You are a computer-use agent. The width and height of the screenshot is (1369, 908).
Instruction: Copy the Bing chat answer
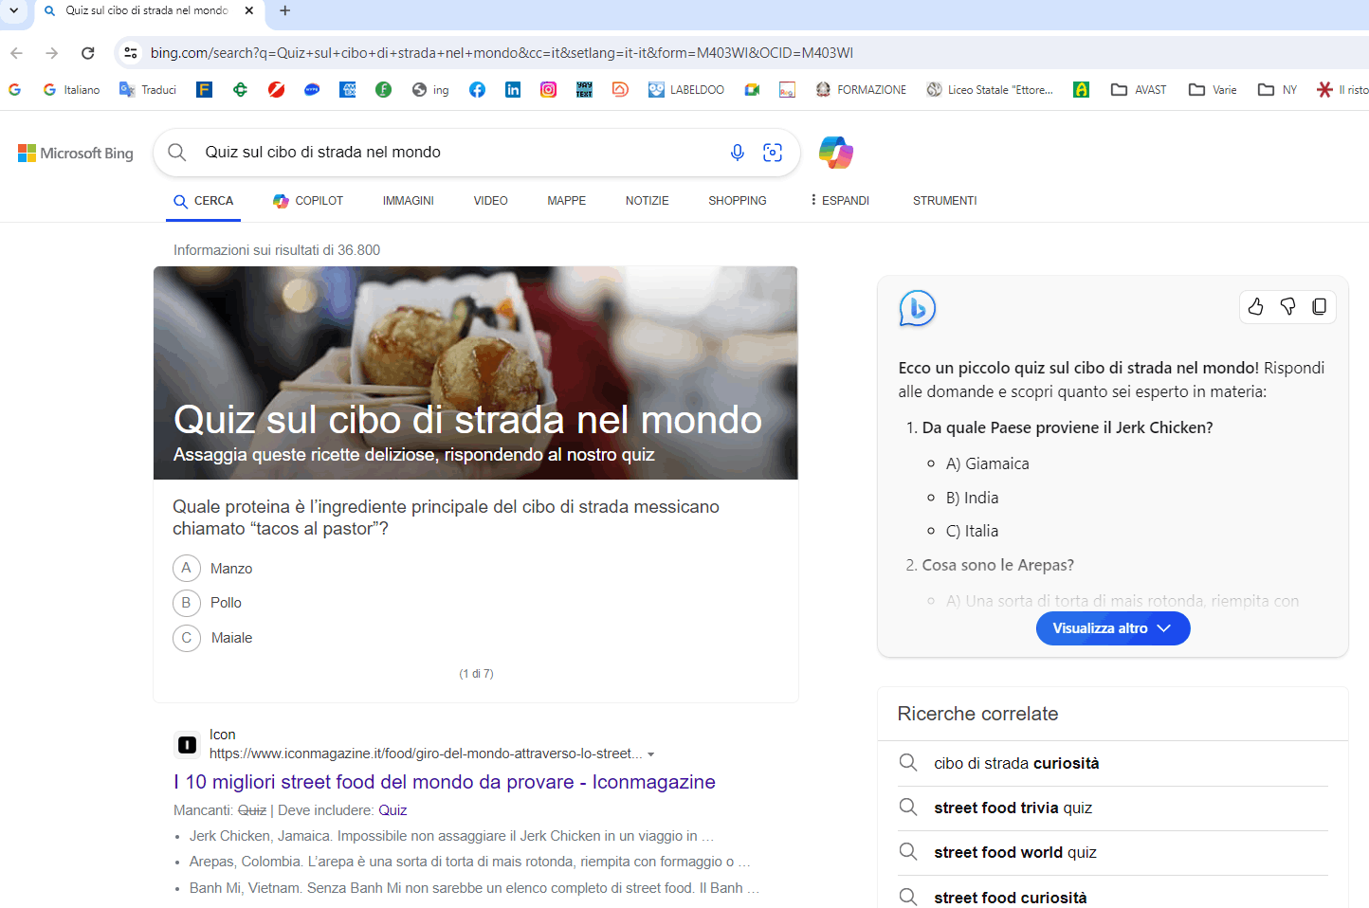tap(1319, 306)
